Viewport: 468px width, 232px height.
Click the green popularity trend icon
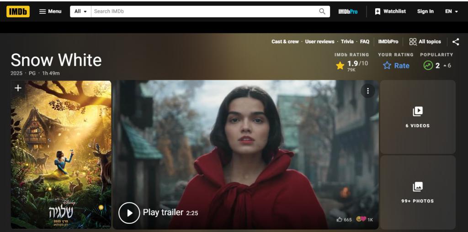(428, 66)
